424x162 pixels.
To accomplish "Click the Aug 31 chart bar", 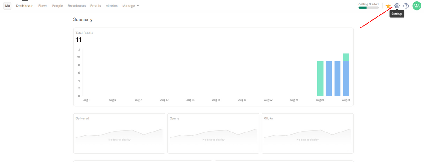I will click(x=346, y=75).
